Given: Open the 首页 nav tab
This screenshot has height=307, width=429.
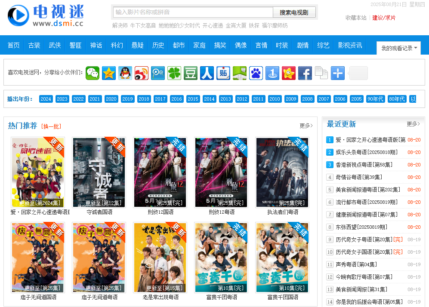Looking at the screenshot, I should point(14,45).
